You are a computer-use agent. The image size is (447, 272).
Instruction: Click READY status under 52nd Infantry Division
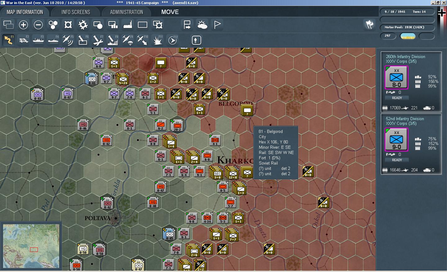click(x=397, y=160)
